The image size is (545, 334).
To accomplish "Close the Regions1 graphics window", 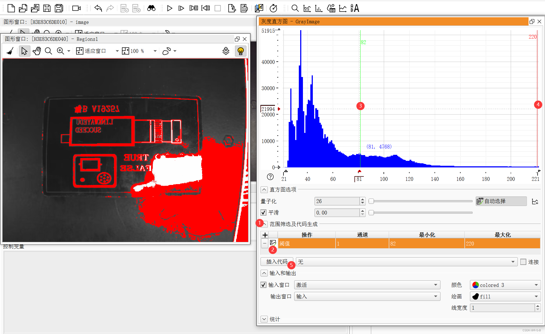I will point(245,39).
